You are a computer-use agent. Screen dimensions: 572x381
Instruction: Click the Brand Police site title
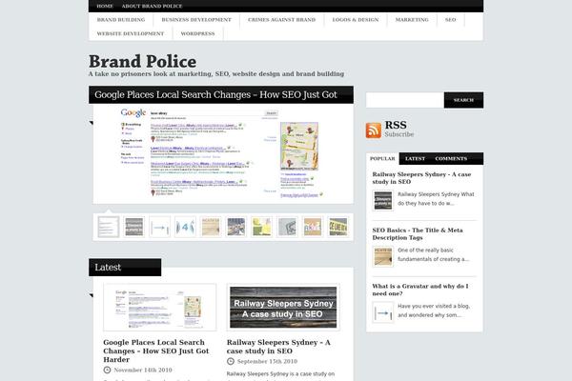pyautogui.click(x=143, y=61)
